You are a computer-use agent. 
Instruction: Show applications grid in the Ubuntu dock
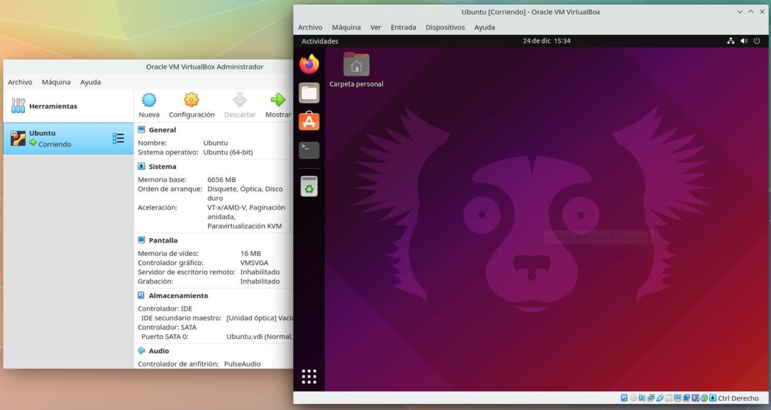click(309, 376)
